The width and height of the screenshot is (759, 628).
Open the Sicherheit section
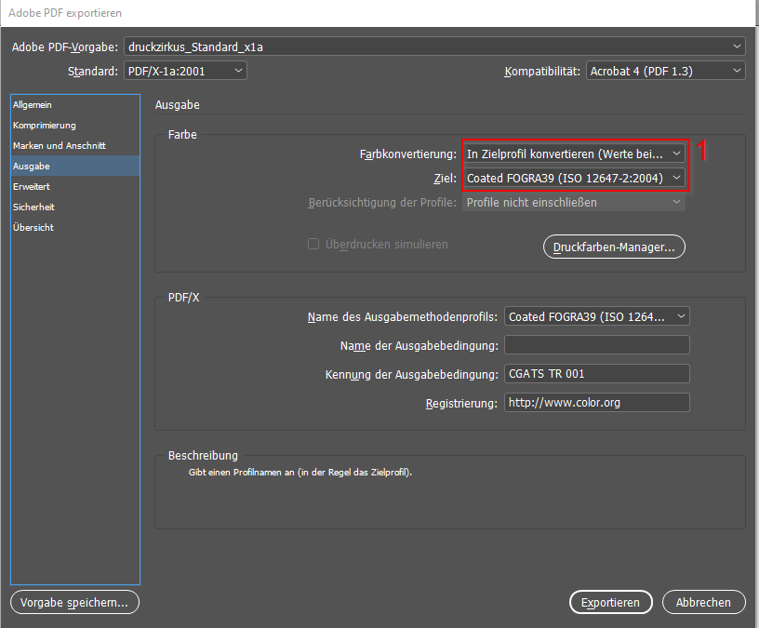click(x=33, y=207)
